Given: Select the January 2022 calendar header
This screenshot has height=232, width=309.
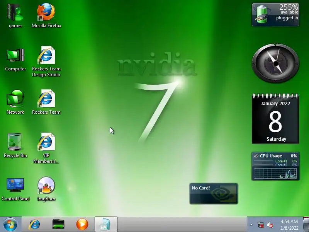Looking at the screenshot, I should 275,104.
